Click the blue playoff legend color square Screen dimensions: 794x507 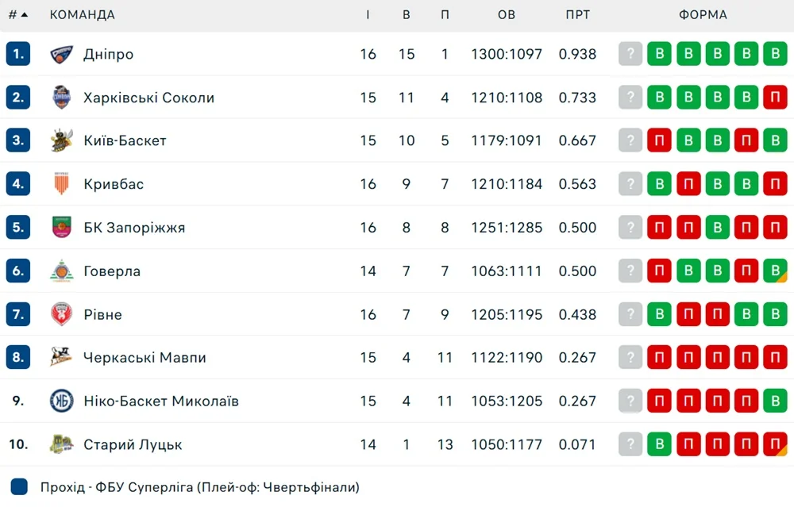(20, 486)
